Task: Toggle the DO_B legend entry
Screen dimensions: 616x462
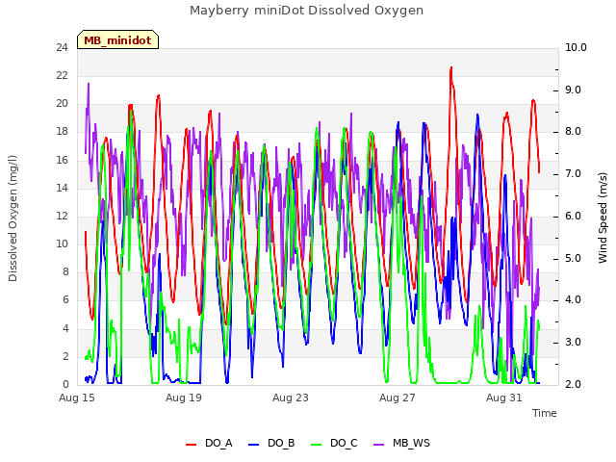Action: point(271,443)
